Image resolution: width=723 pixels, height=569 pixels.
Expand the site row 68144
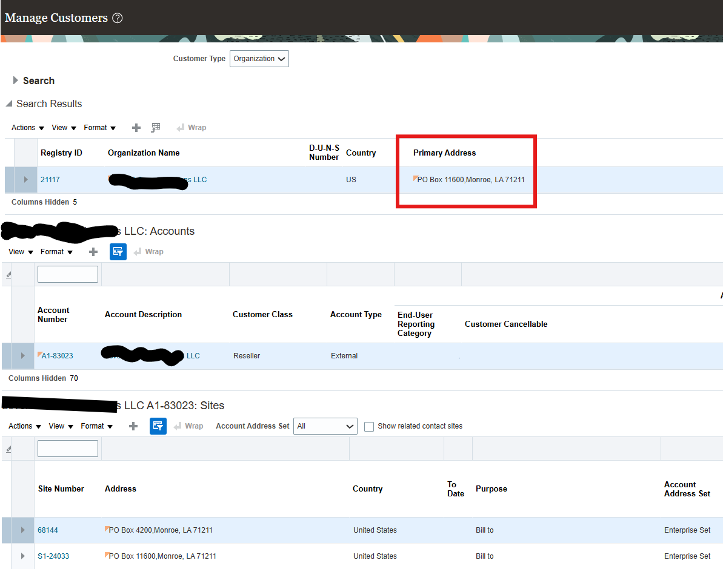(22, 530)
